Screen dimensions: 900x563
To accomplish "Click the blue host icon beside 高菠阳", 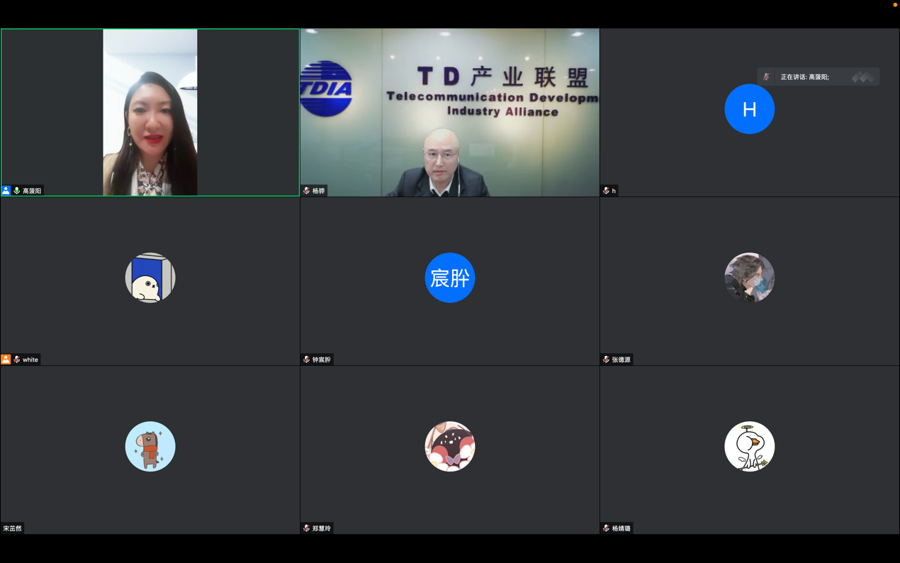I will point(6,191).
